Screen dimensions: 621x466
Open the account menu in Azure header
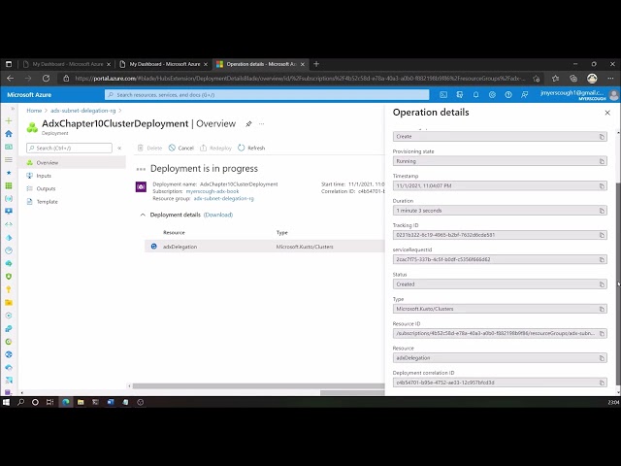tap(579, 95)
